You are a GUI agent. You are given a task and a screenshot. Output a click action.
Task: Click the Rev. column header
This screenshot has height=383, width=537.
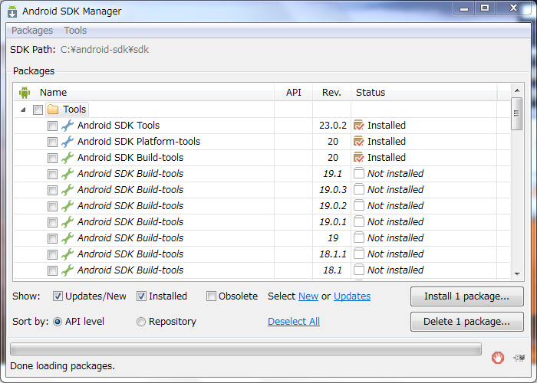pyautogui.click(x=331, y=93)
